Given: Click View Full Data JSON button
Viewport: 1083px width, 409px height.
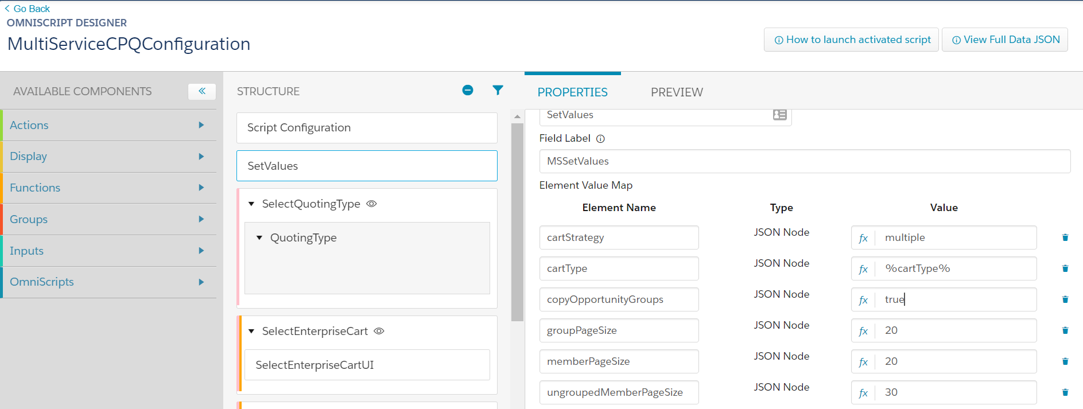Looking at the screenshot, I should 1005,40.
